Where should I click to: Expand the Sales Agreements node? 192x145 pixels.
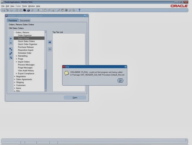14,79
